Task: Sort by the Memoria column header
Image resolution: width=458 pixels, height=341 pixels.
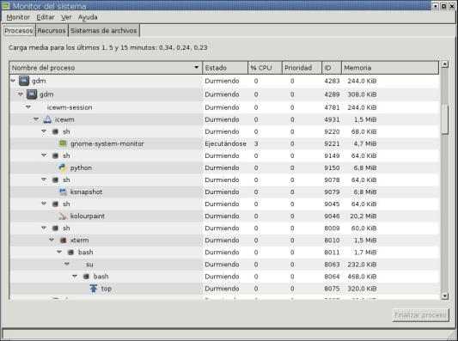Action: click(x=390, y=68)
